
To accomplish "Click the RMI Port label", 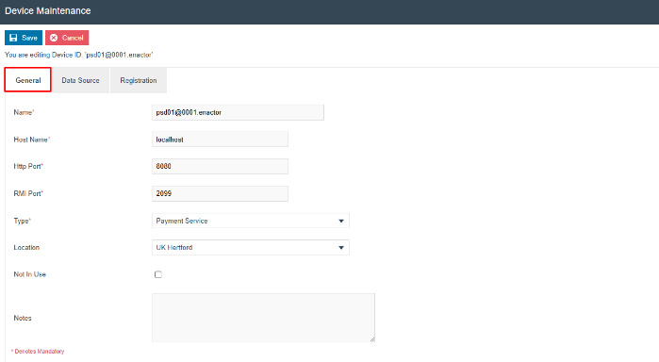I will [28, 193].
